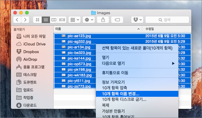Choose 10개 항목 이름 변경 menu item
202x118 pixels.
137,94
